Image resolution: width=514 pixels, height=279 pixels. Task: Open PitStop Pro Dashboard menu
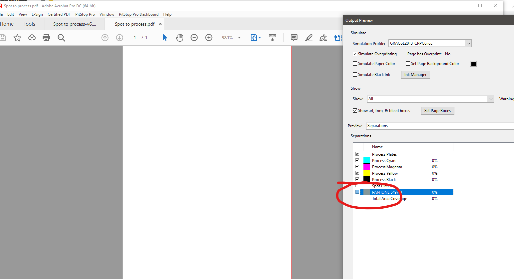tap(139, 14)
